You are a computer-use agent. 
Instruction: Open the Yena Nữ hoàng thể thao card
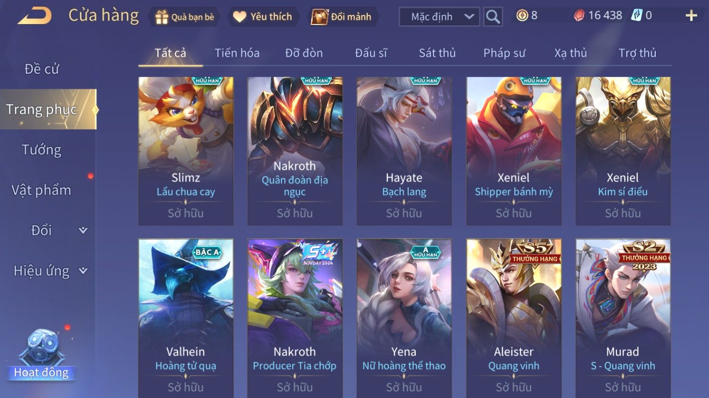(x=404, y=318)
